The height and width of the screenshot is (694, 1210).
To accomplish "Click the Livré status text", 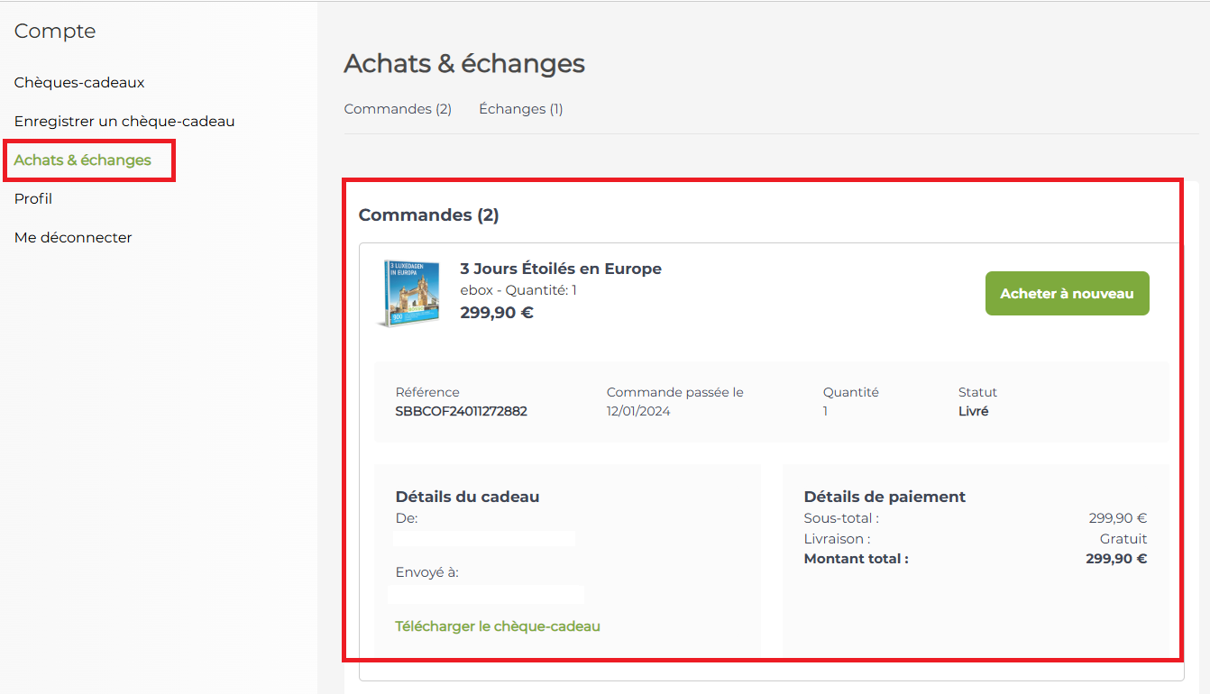I will tap(973, 411).
